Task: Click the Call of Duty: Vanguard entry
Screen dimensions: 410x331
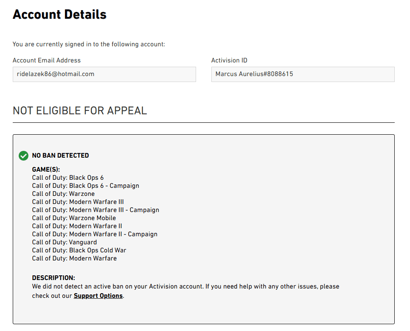Action: [65, 242]
